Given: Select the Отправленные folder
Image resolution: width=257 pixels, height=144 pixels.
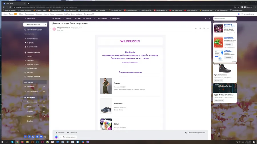Looking at the screenshot, I should [x=35, y=91].
